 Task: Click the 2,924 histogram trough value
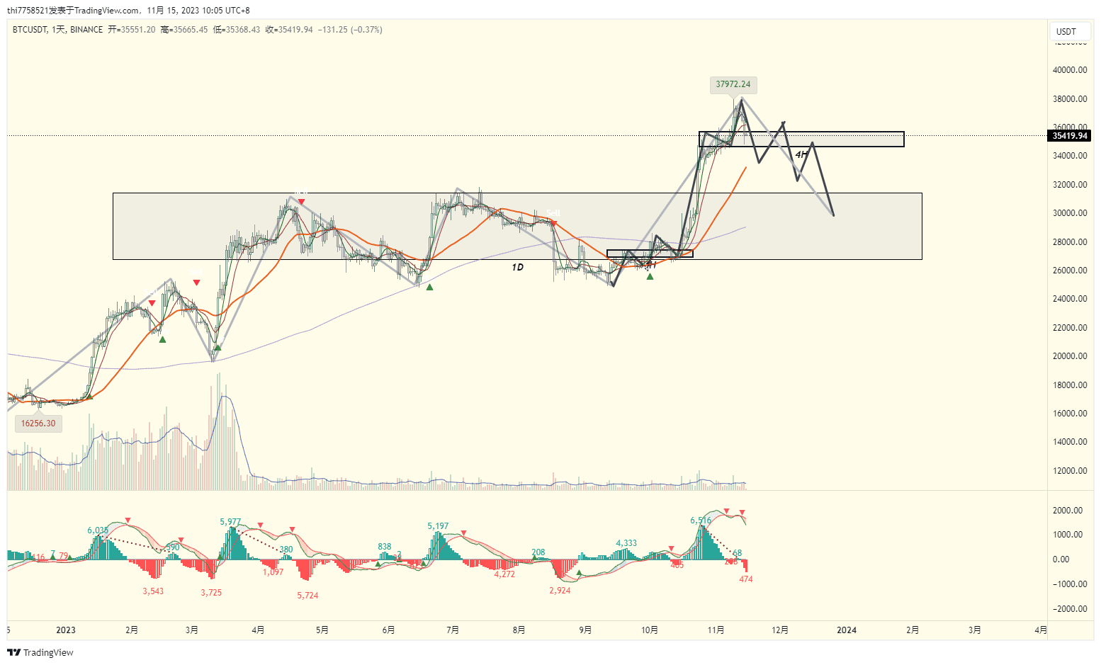(560, 591)
